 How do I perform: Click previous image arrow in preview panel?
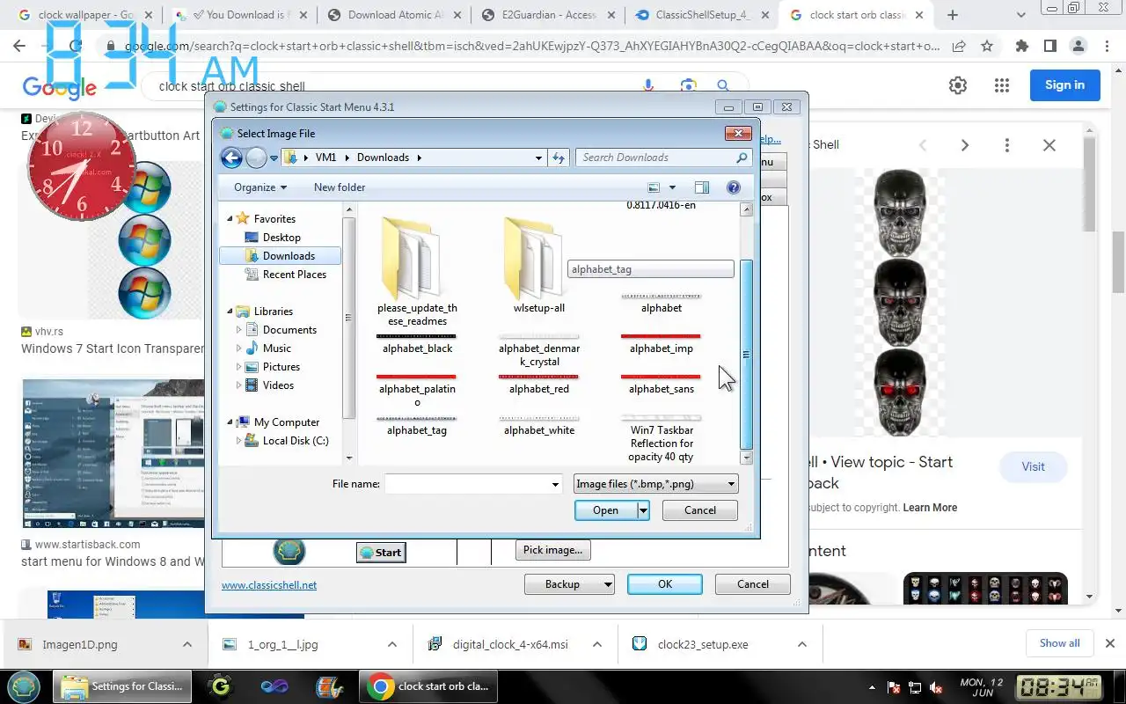[923, 145]
